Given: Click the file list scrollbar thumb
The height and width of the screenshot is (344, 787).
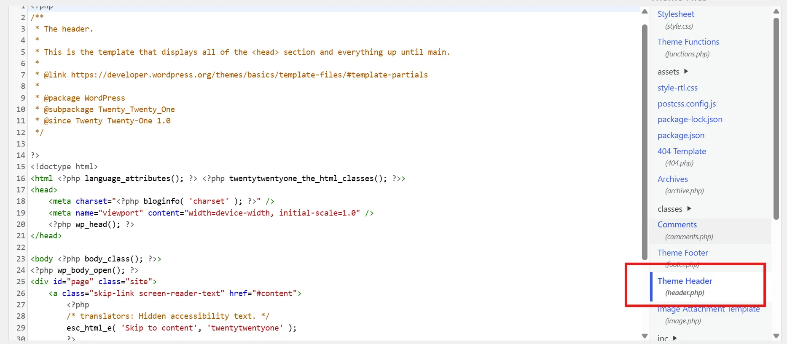Looking at the screenshot, I should pos(776,118).
